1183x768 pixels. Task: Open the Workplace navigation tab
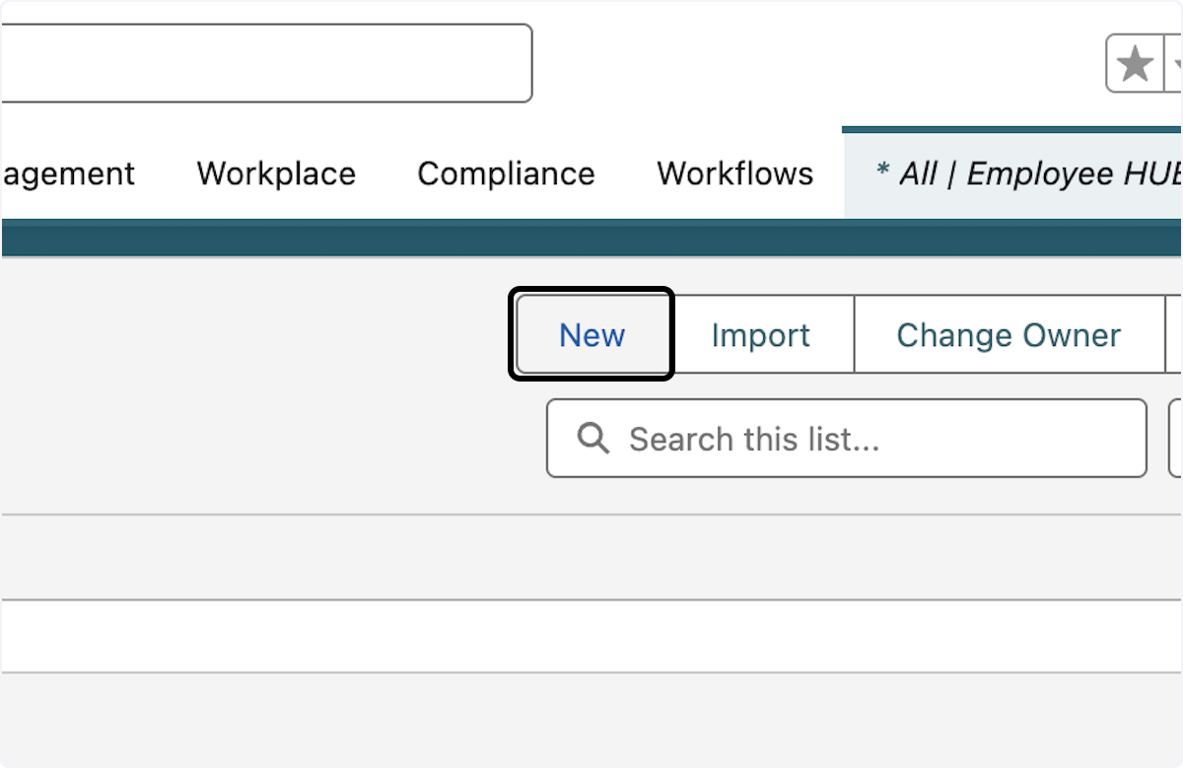(x=276, y=175)
